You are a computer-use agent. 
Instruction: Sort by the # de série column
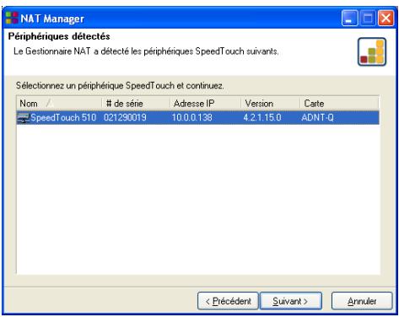pos(136,104)
